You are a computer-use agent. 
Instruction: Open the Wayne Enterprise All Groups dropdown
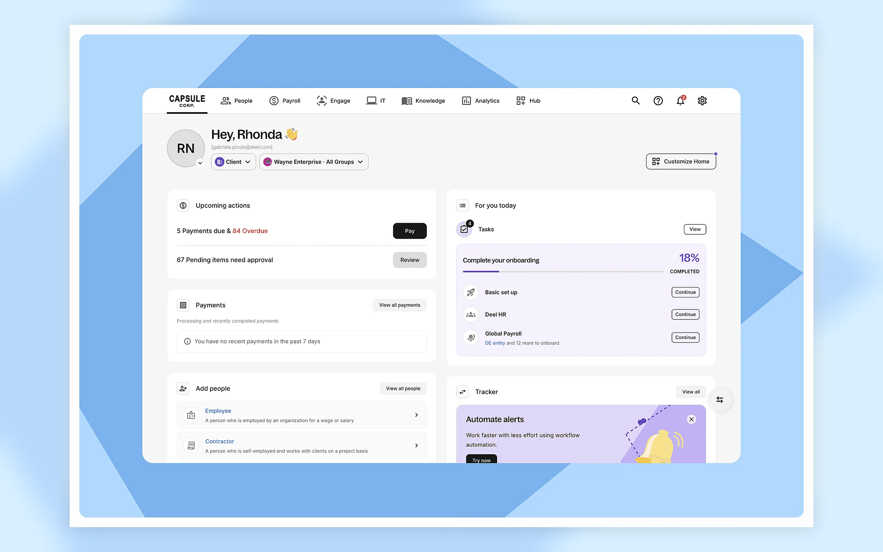point(314,162)
